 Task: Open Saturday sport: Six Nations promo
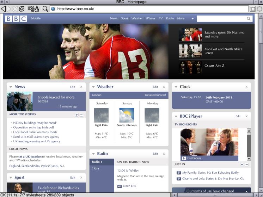click(224, 35)
